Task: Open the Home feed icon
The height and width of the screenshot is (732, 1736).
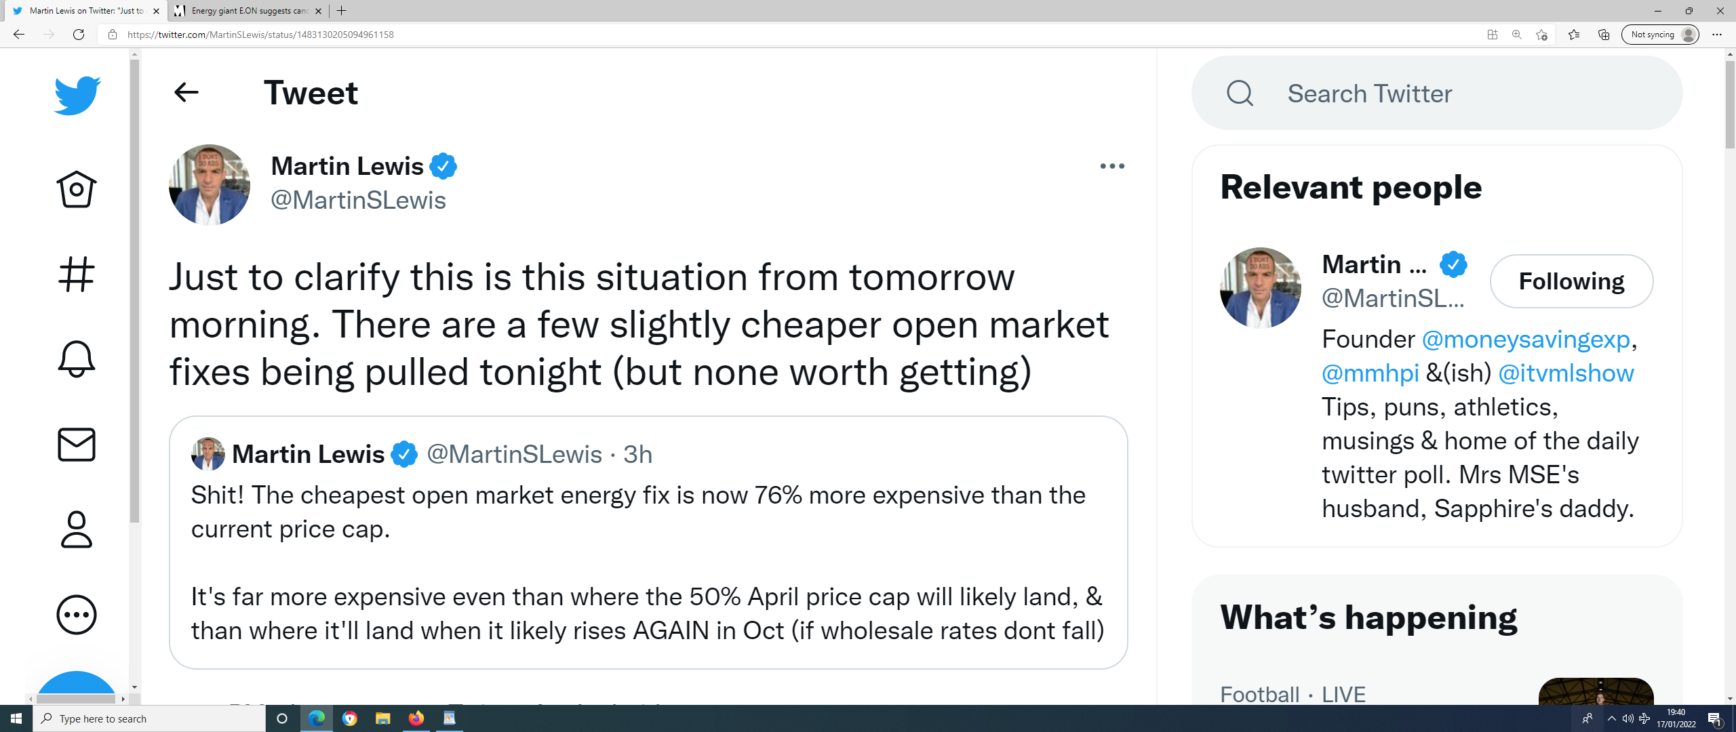Action: [77, 189]
